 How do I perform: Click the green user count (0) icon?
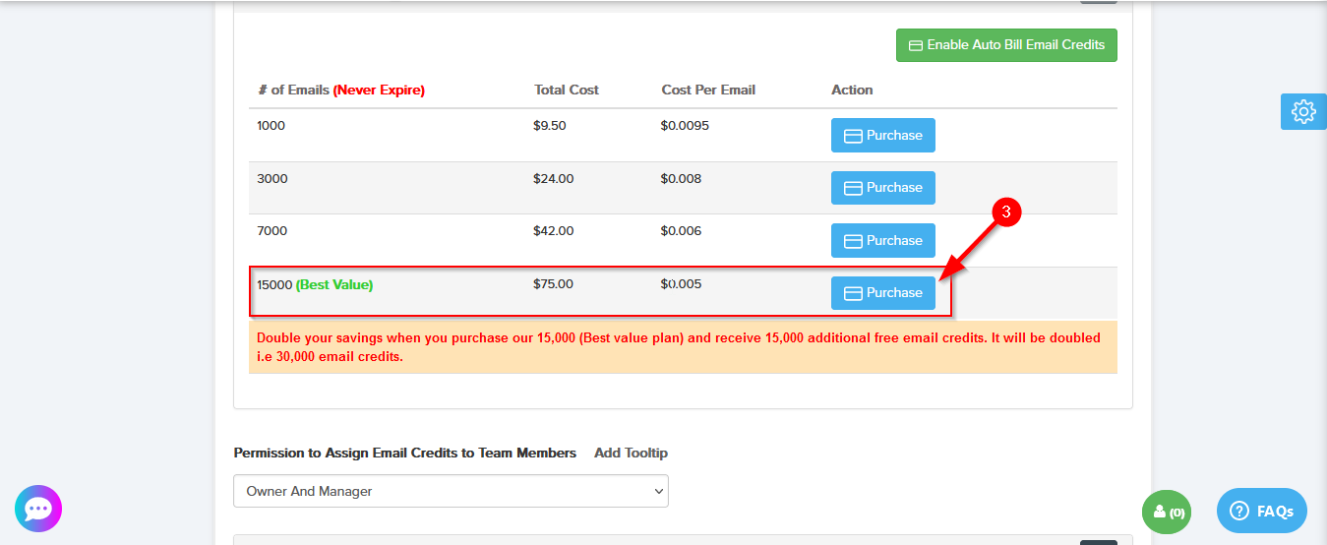(x=1168, y=512)
